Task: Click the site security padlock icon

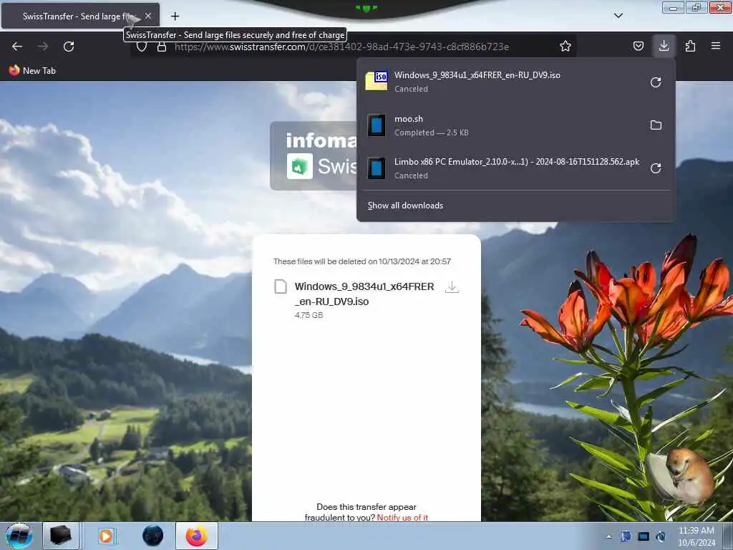Action: click(162, 47)
